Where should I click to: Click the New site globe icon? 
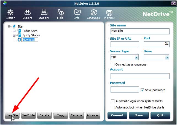click(x=19, y=40)
